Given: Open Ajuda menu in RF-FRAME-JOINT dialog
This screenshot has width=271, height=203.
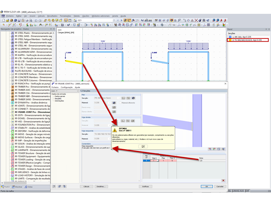Looking at the screenshot, I should pyautogui.click(x=77, y=87).
